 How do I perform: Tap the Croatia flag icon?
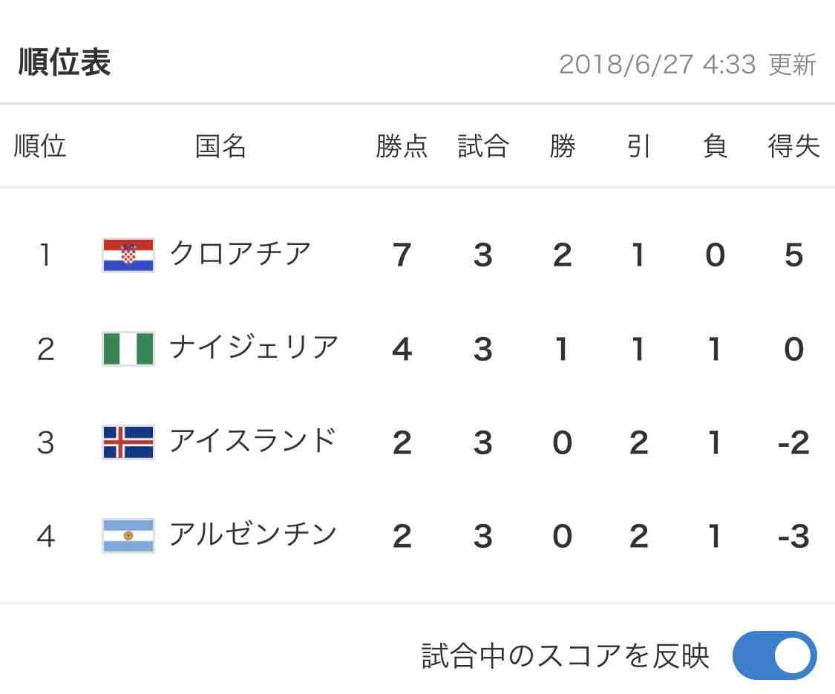pos(128,255)
